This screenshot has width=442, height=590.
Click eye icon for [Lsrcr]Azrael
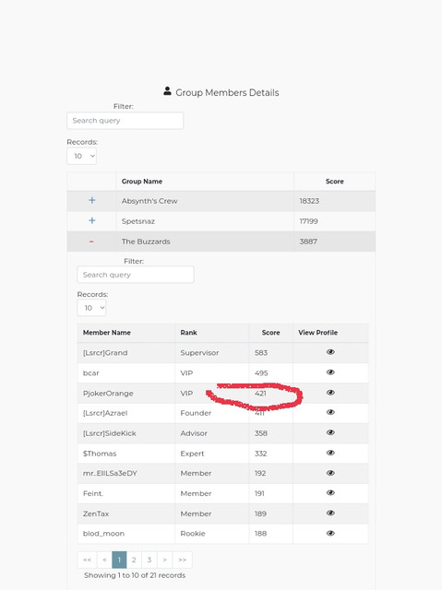coord(330,412)
